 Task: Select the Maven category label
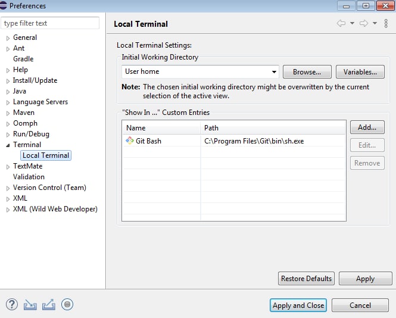tap(24, 113)
